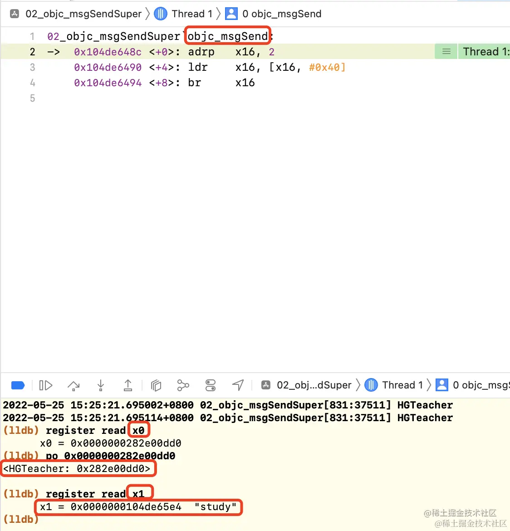Open 02_objc_msgSendSuper in the top jump bar
The image size is (510, 531).
[x=83, y=14]
